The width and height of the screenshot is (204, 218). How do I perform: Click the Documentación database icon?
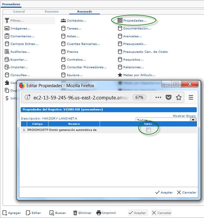tap(120, 28)
